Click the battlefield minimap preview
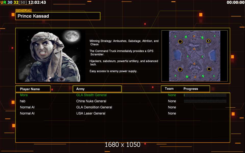This screenshot has height=153, width=245. 194,56
